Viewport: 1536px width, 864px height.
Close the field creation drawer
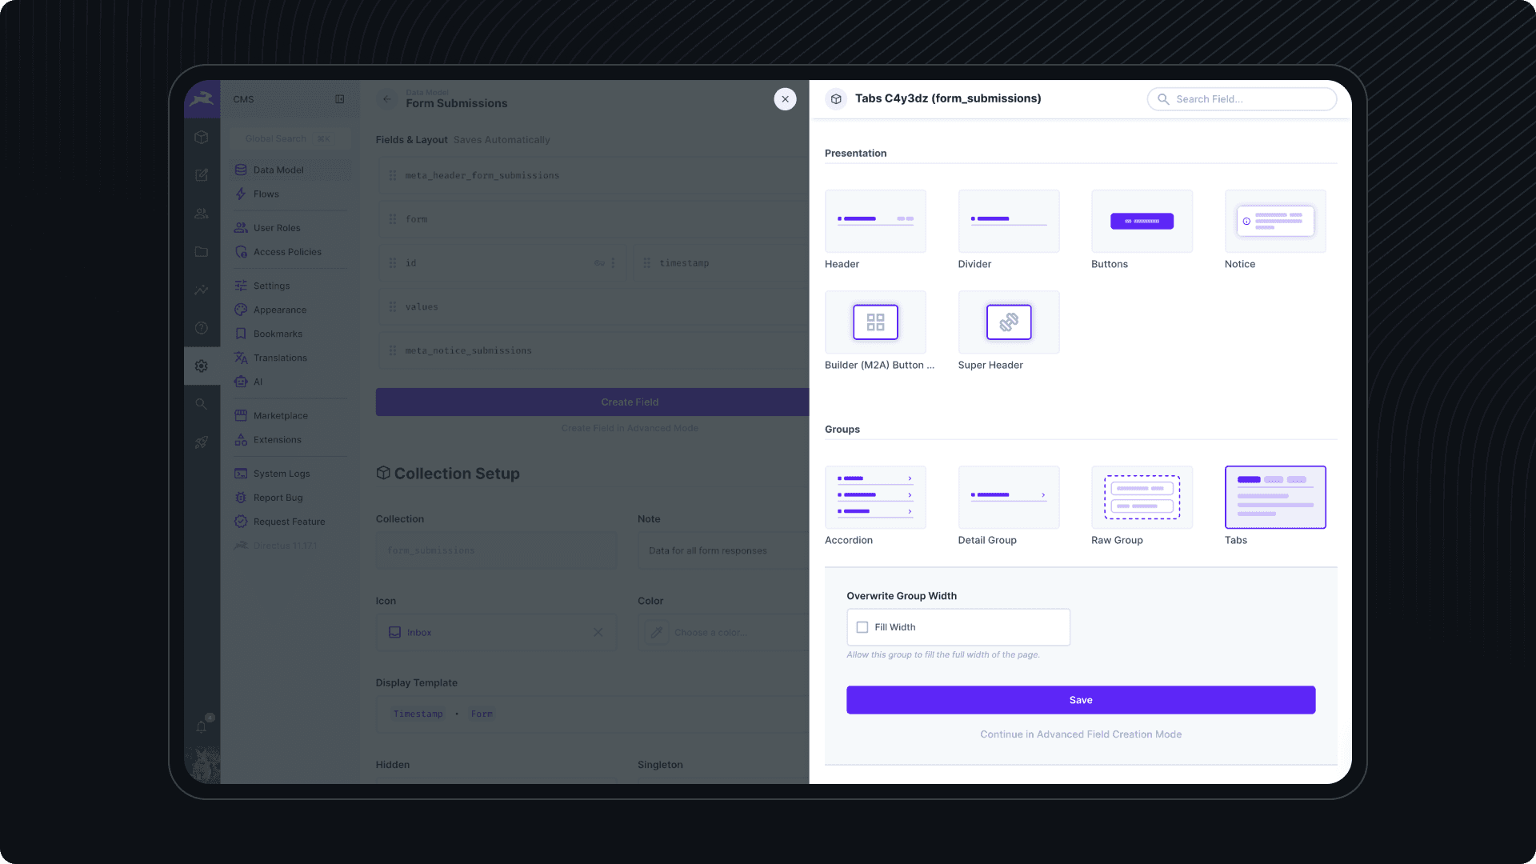pyautogui.click(x=785, y=99)
